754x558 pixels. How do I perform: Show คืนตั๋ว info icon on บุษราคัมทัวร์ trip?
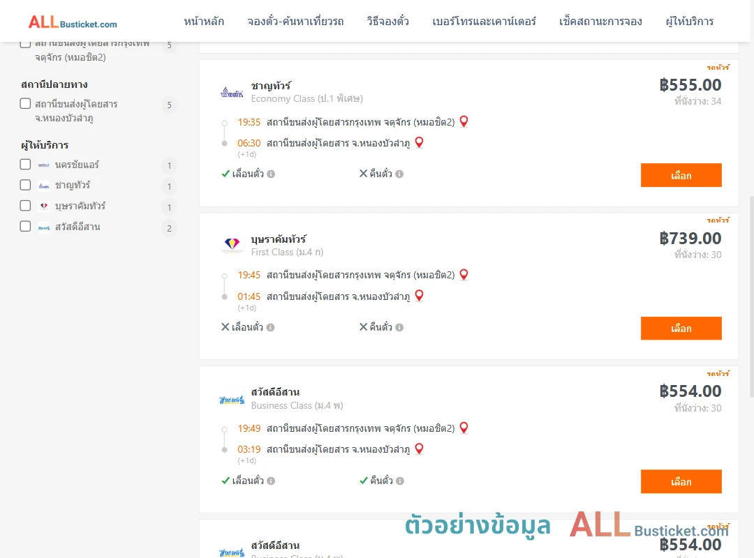(x=399, y=327)
